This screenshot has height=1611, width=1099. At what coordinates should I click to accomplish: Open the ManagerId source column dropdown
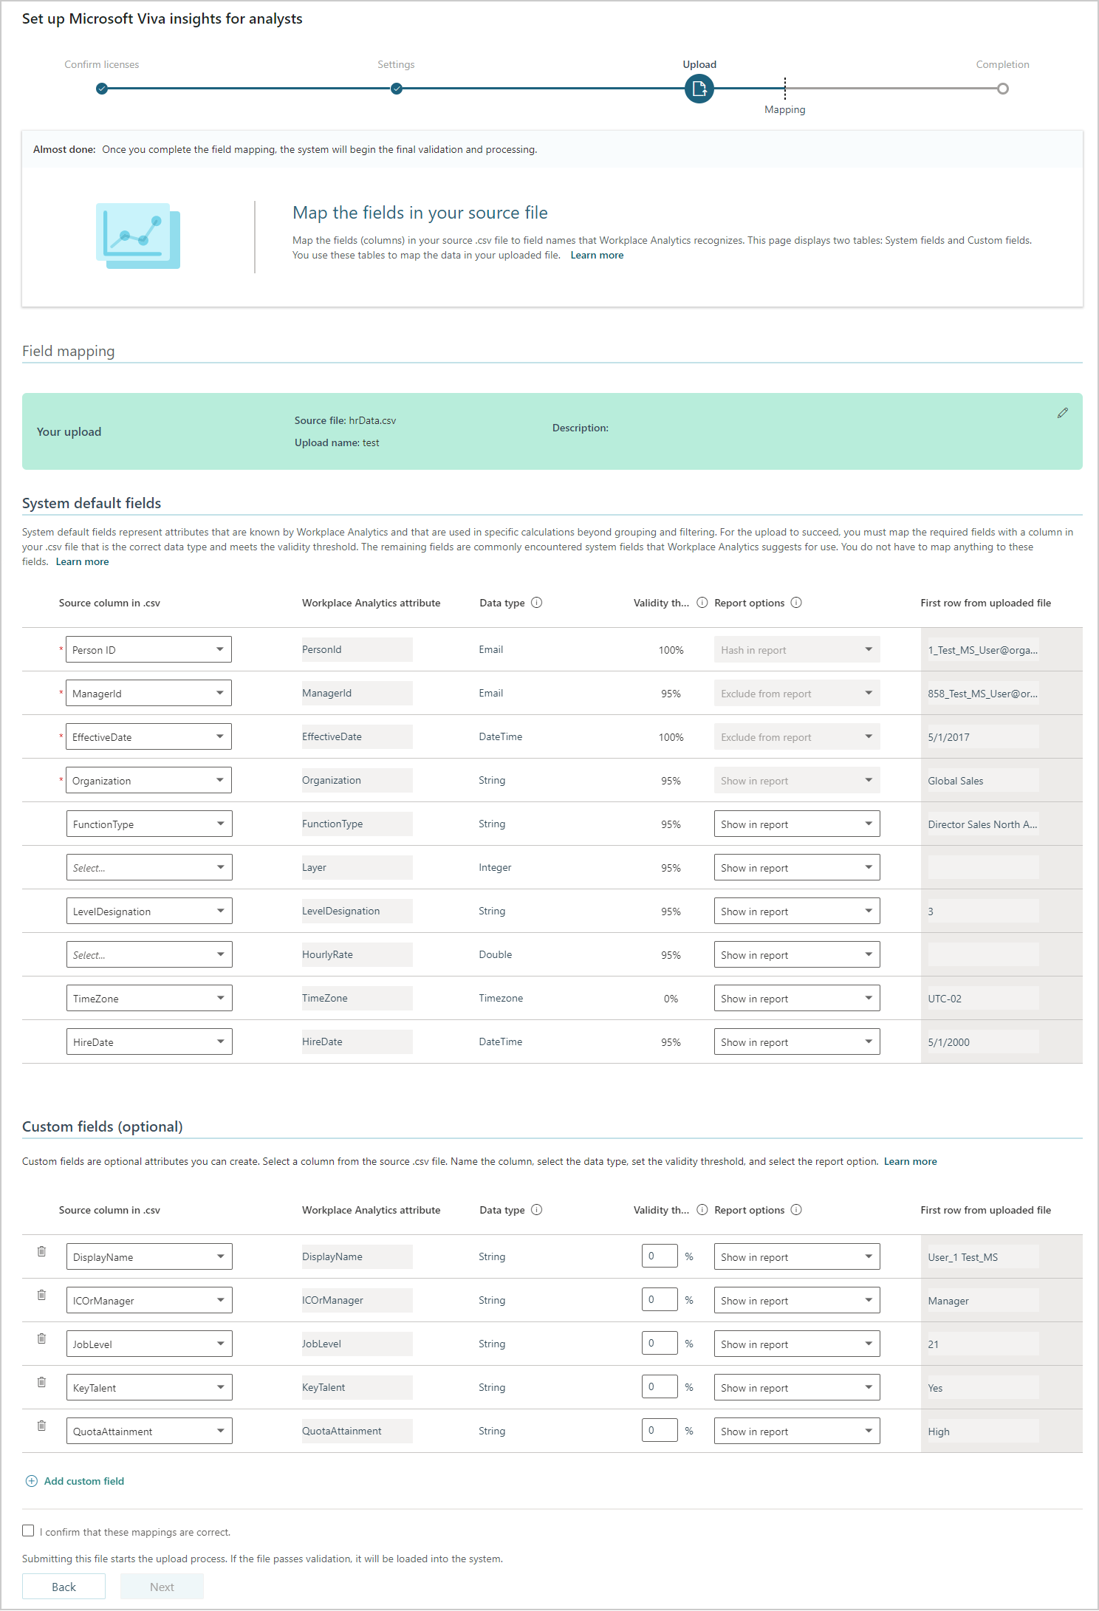tap(148, 693)
